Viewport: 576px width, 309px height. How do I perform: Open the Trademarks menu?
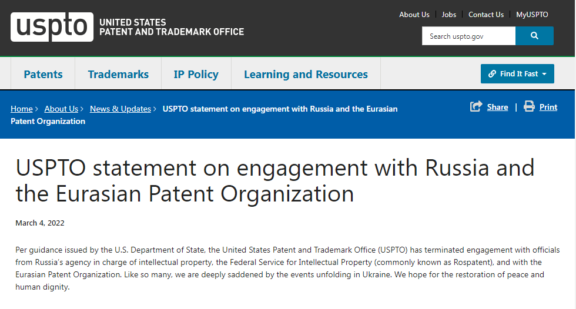pyautogui.click(x=118, y=74)
